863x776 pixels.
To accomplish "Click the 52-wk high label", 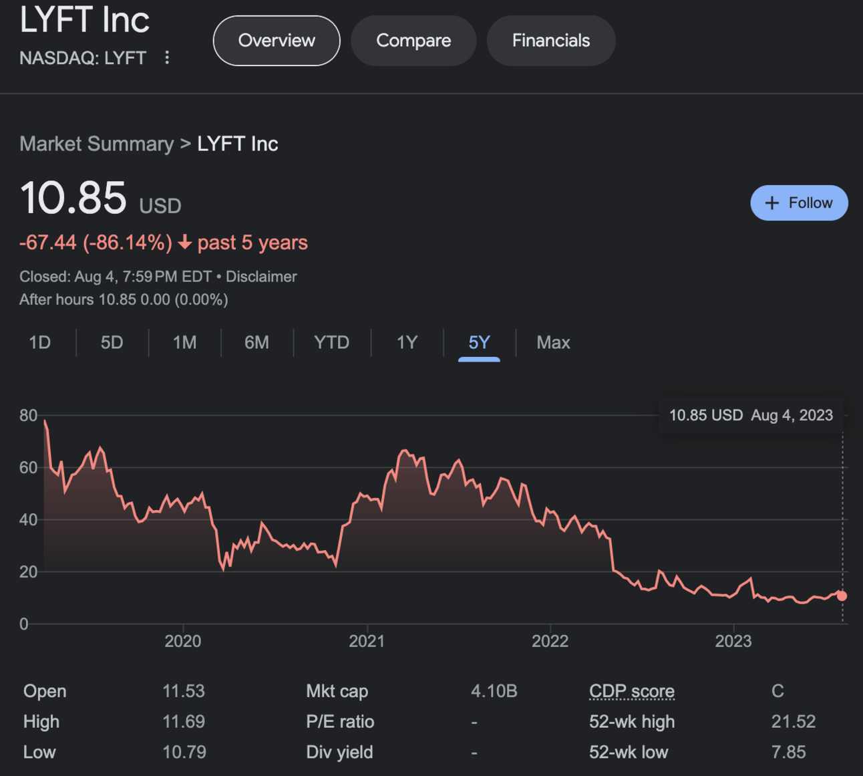I will [x=632, y=722].
